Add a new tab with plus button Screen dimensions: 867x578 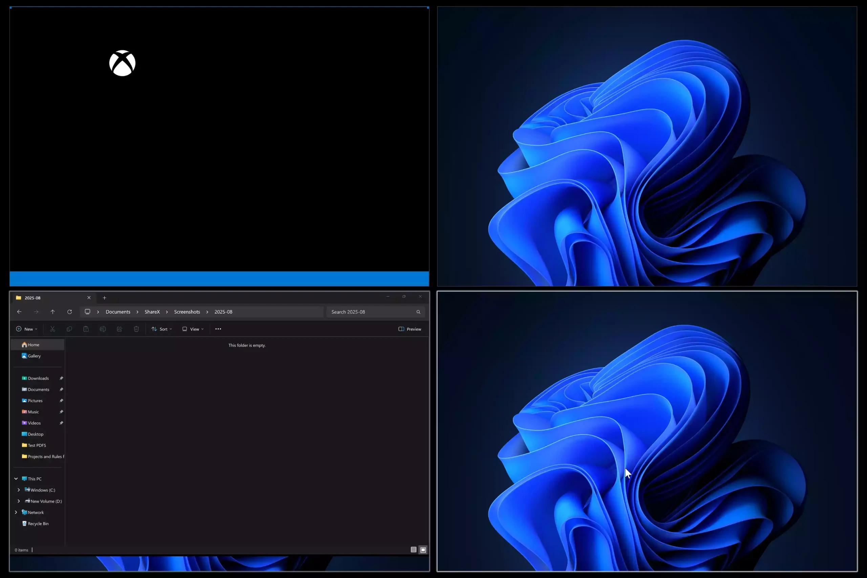[104, 298]
